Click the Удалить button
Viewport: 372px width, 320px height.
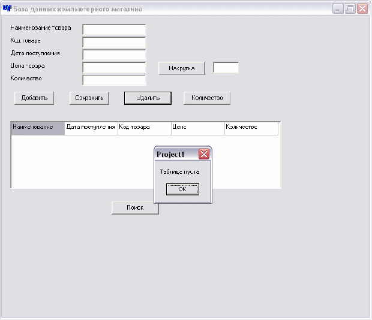tap(148, 98)
